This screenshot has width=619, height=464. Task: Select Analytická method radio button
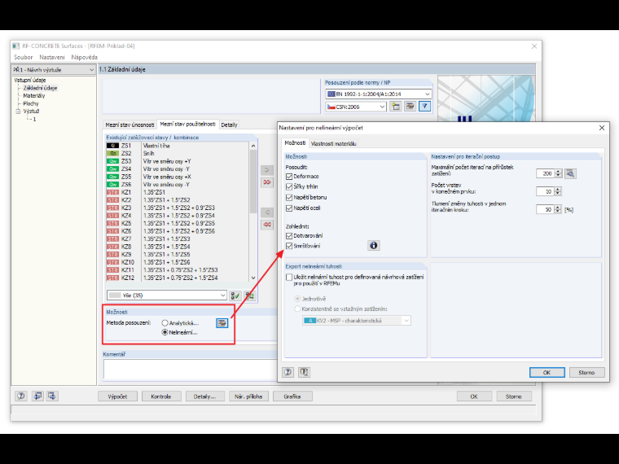(x=165, y=323)
